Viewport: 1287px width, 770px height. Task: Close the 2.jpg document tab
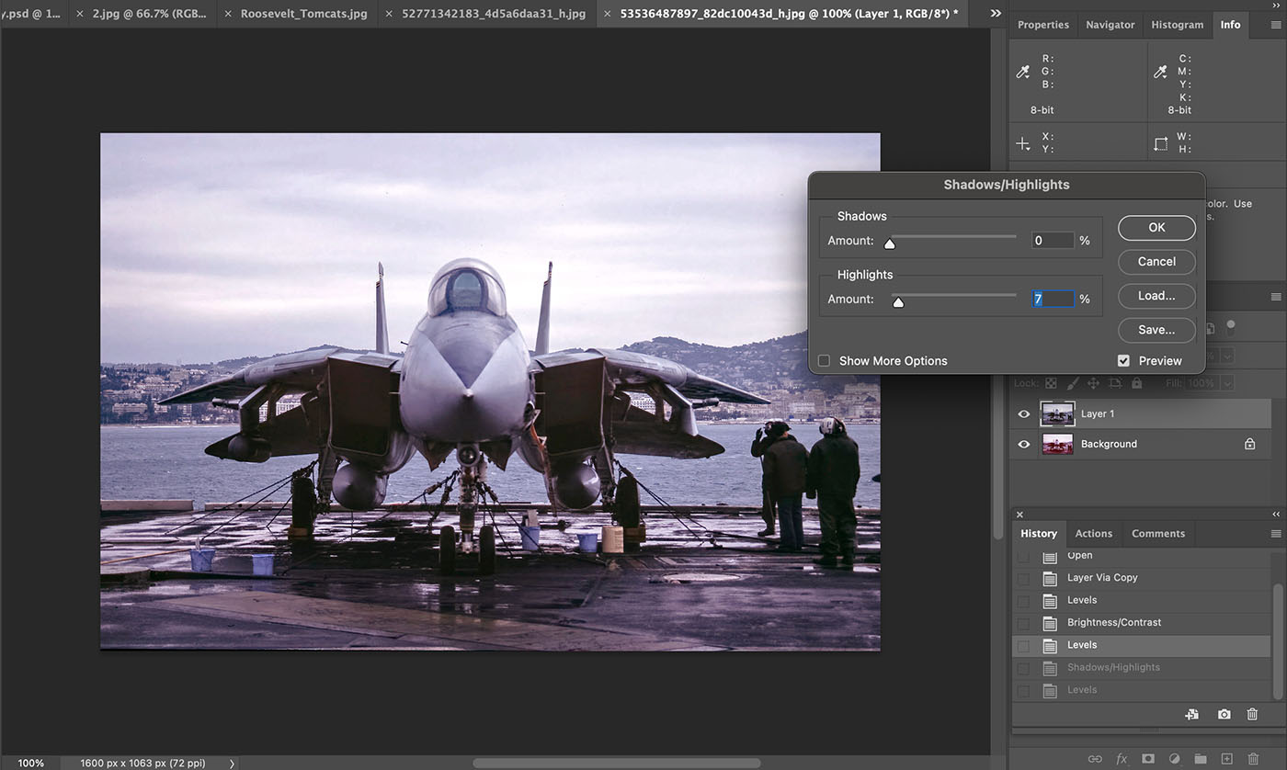[x=78, y=14]
